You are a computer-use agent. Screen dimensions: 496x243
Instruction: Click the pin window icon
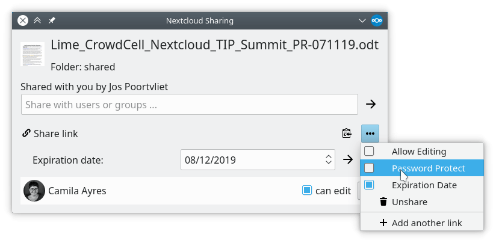[x=52, y=20]
